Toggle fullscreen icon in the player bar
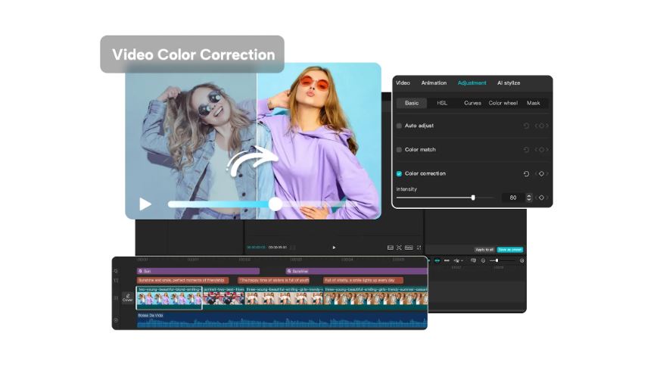The height and width of the screenshot is (389, 660). click(419, 247)
